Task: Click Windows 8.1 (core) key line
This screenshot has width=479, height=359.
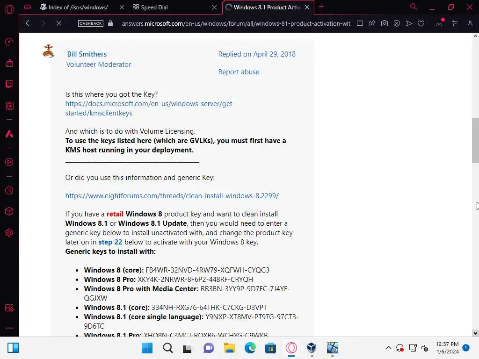Action: (175, 308)
